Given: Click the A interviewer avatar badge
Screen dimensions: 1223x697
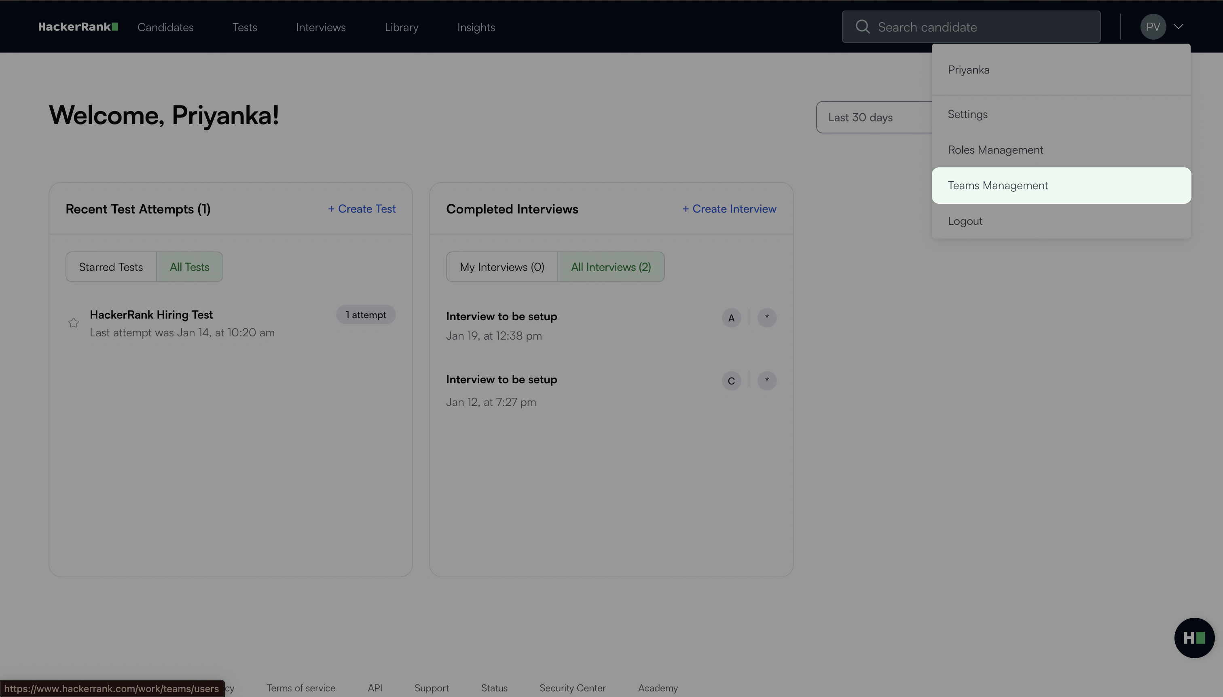Looking at the screenshot, I should click(x=731, y=318).
